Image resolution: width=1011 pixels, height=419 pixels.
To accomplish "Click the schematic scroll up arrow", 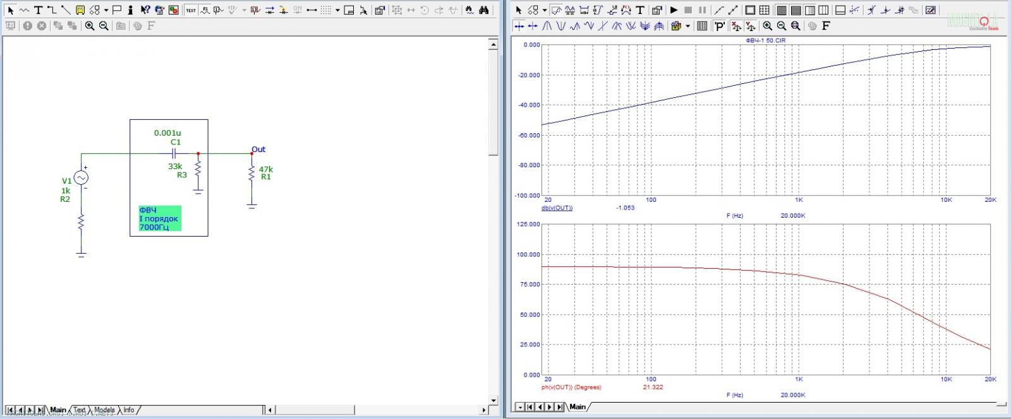I will tap(493, 44).
